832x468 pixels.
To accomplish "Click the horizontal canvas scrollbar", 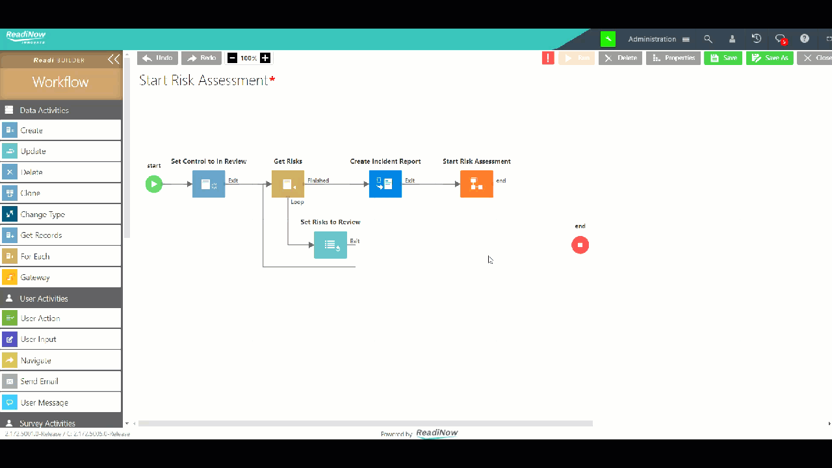I will click(x=365, y=424).
